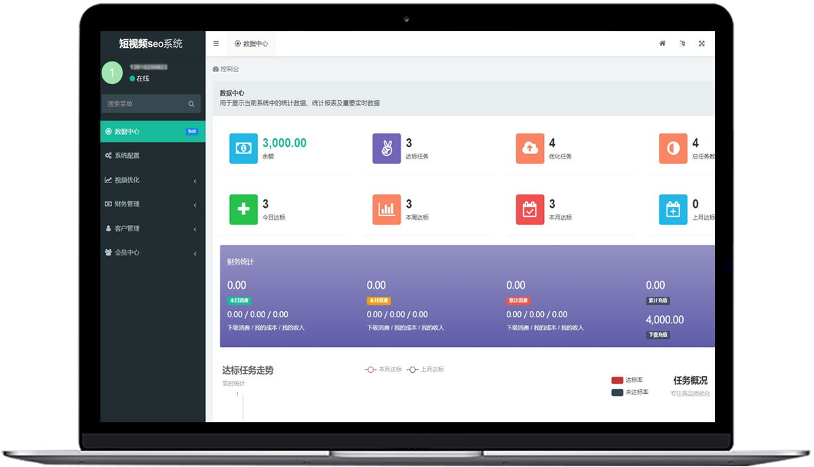Click the calendar check icon on 本月达标 card

point(529,208)
